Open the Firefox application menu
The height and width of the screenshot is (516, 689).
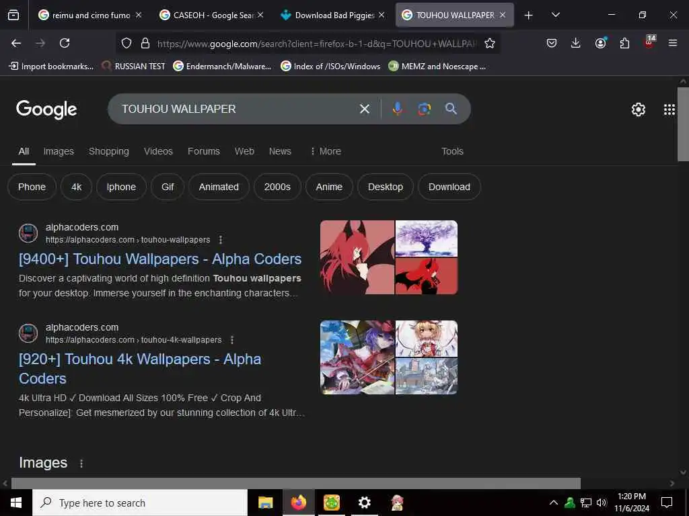673,43
